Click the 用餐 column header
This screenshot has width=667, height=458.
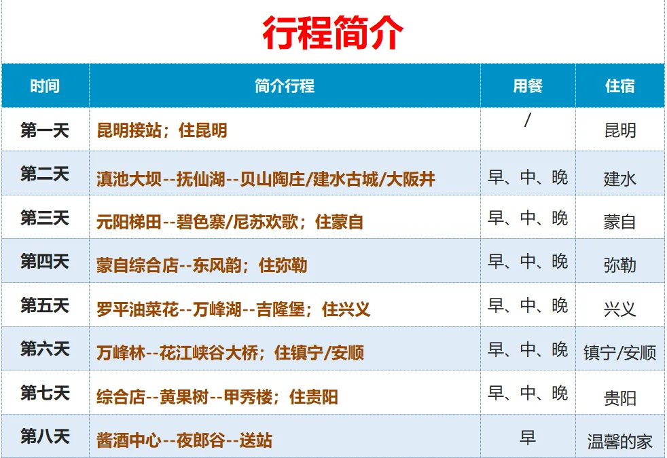(x=528, y=86)
